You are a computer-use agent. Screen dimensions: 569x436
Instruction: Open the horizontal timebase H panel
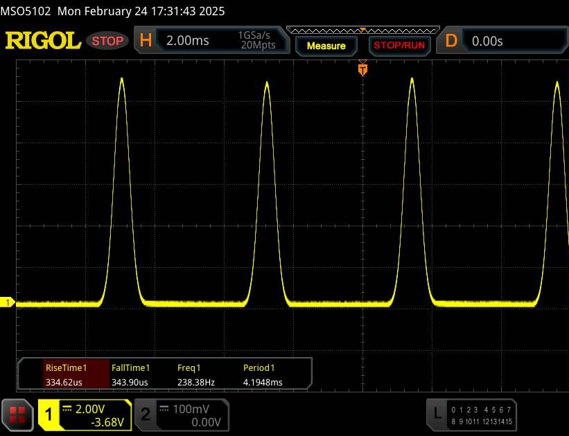click(212, 40)
